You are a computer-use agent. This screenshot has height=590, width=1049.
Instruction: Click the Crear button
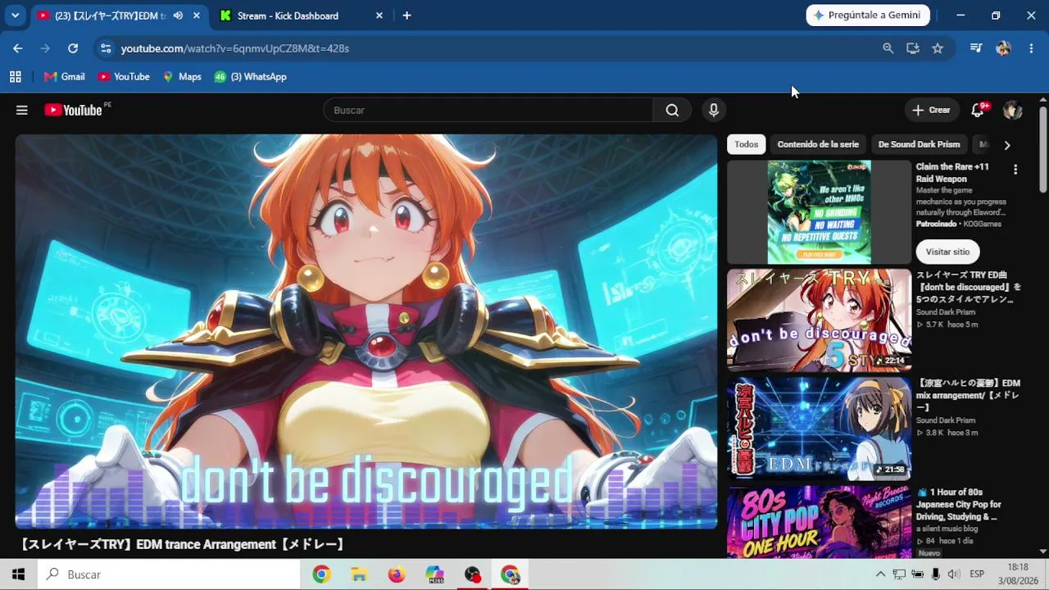931,110
